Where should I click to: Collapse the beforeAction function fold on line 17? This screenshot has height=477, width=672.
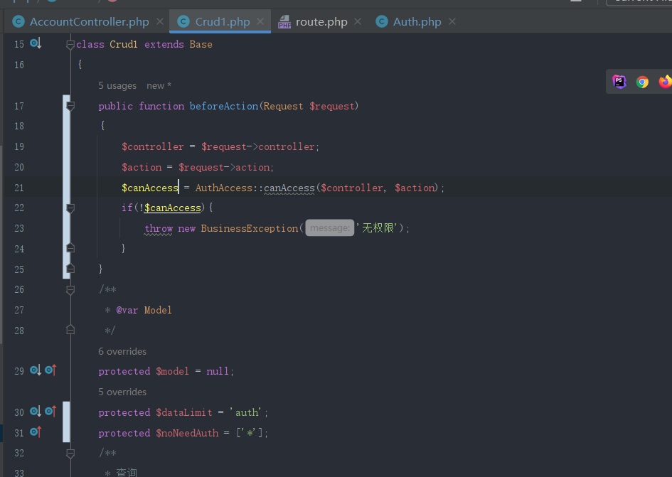coord(70,106)
